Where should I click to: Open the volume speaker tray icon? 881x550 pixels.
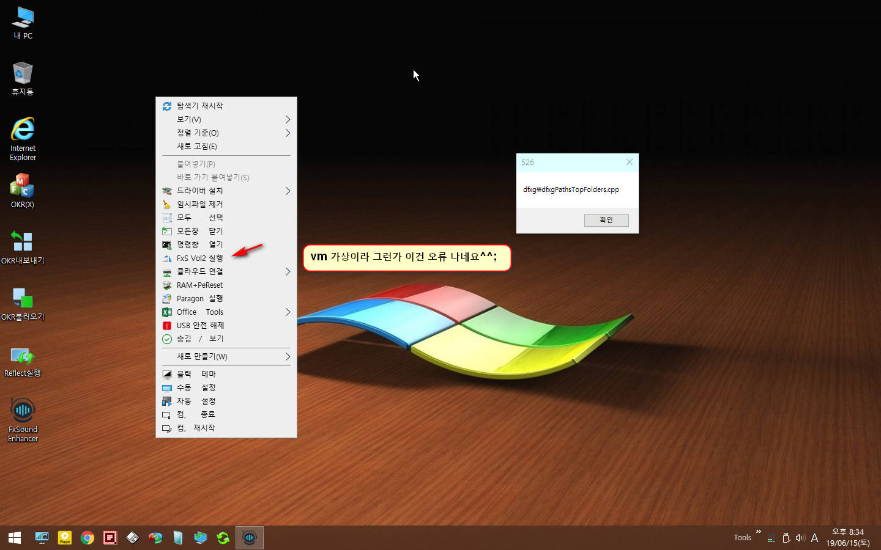pos(800,538)
